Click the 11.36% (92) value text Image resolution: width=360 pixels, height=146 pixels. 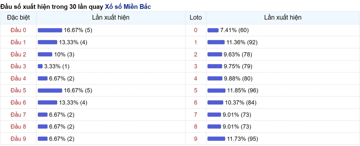(x=242, y=42)
